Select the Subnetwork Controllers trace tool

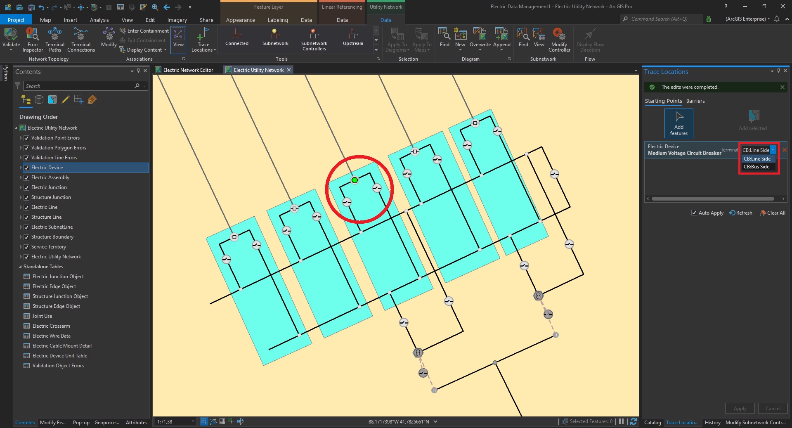coord(314,40)
